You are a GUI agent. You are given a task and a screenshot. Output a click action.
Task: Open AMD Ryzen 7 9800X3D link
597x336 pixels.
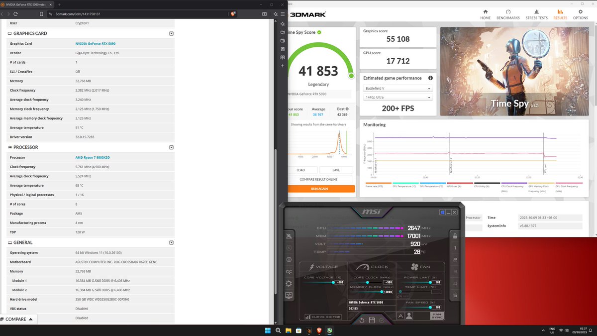[93, 157]
